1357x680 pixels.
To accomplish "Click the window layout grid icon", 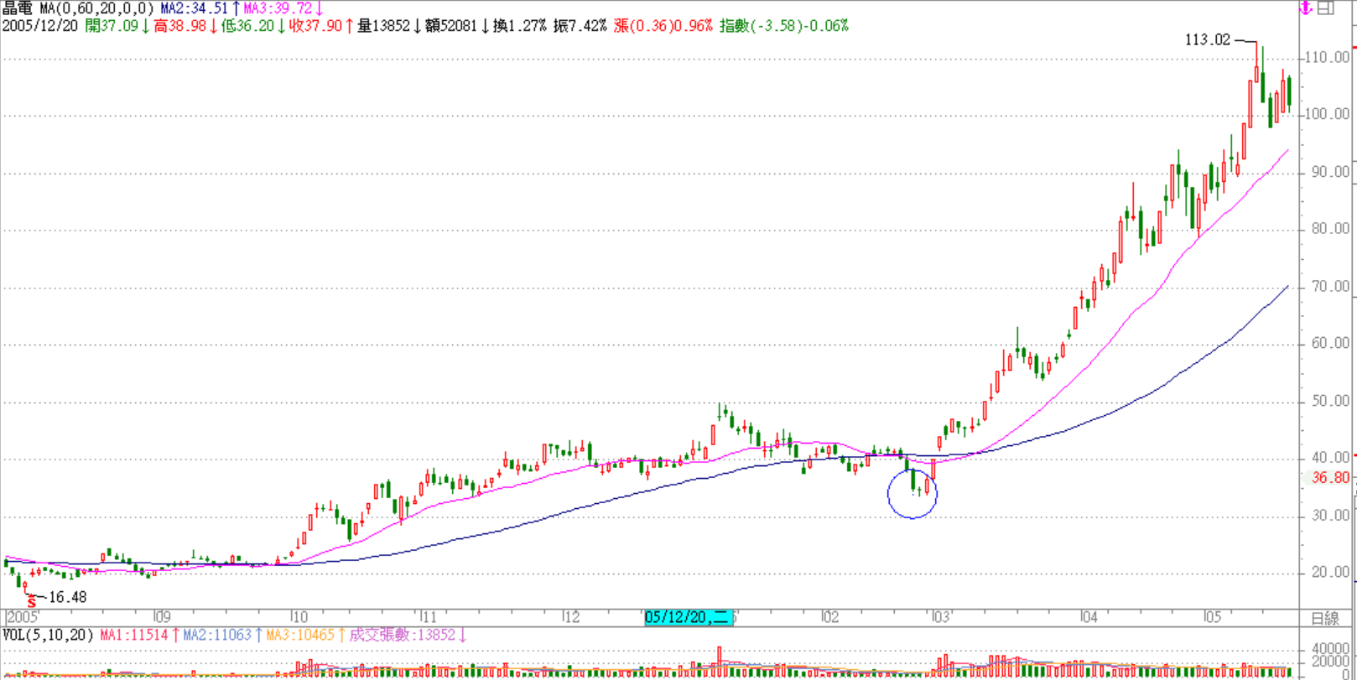I will point(1326,8).
